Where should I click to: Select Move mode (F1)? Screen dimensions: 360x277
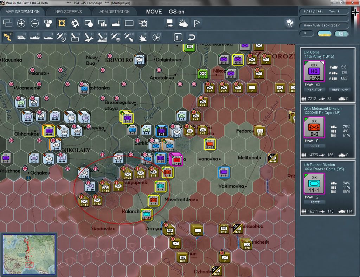click(x=8, y=37)
